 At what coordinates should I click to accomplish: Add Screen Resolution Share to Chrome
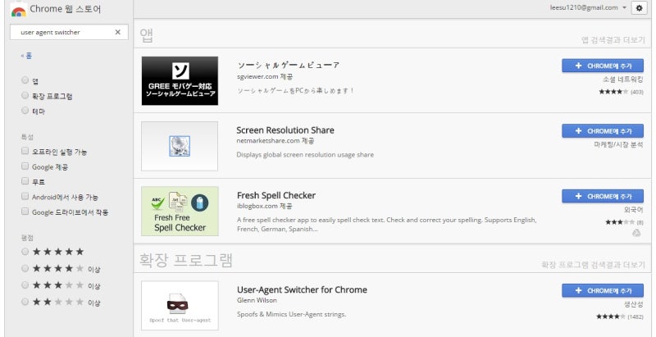[603, 131]
